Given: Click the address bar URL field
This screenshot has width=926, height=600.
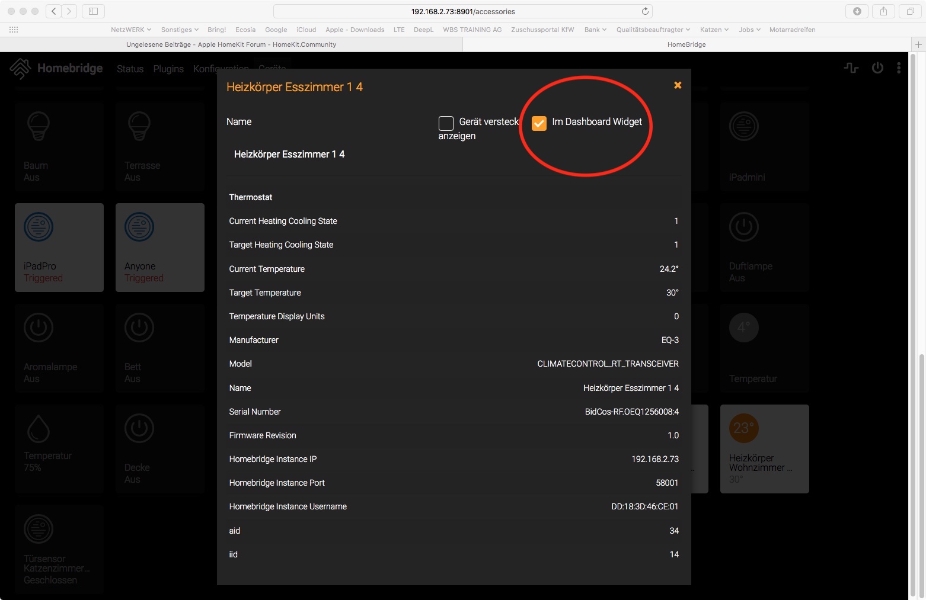Looking at the screenshot, I should (x=462, y=11).
